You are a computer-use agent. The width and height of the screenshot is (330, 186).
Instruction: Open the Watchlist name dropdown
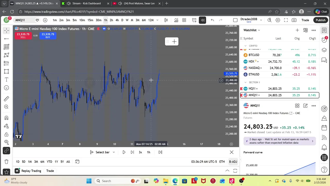(x=252, y=30)
